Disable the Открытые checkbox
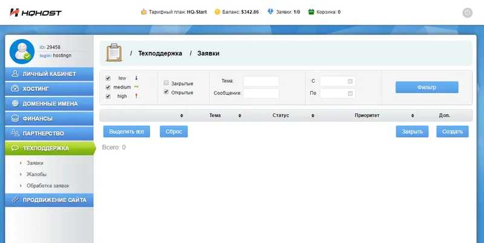484x243 pixels. point(166,92)
